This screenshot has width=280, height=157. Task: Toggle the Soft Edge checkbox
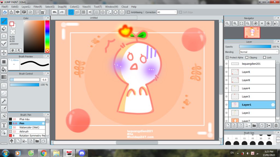coord(180,12)
